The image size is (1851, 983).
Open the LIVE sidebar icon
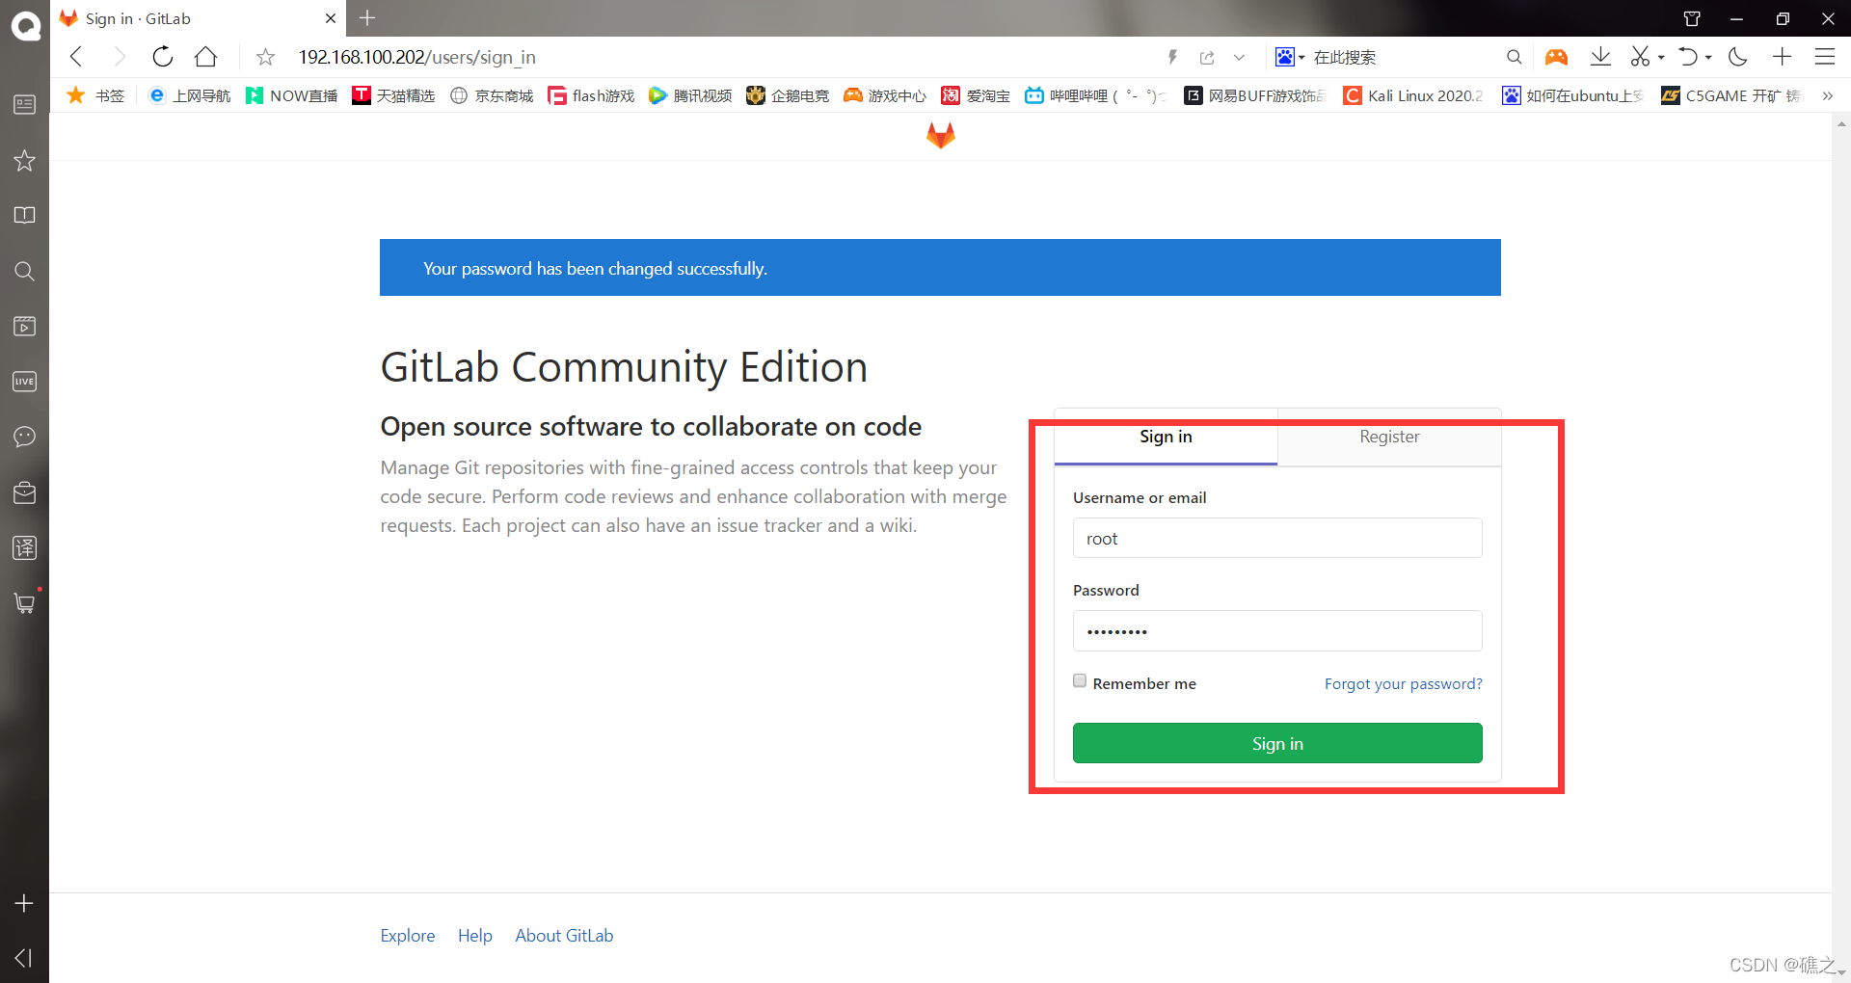(x=25, y=382)
